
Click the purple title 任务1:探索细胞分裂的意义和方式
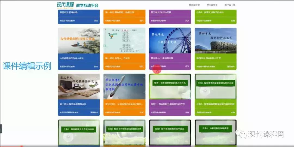[x=168, y=104]
